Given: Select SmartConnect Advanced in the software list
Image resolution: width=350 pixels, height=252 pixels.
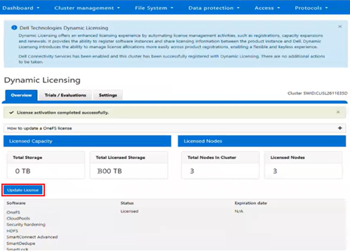Looking at the screenshot, I should 32,237.
